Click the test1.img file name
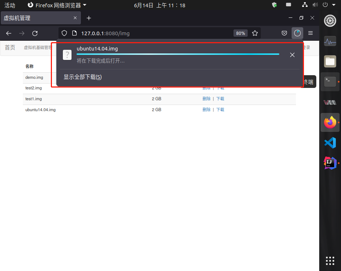 (33, 99)
